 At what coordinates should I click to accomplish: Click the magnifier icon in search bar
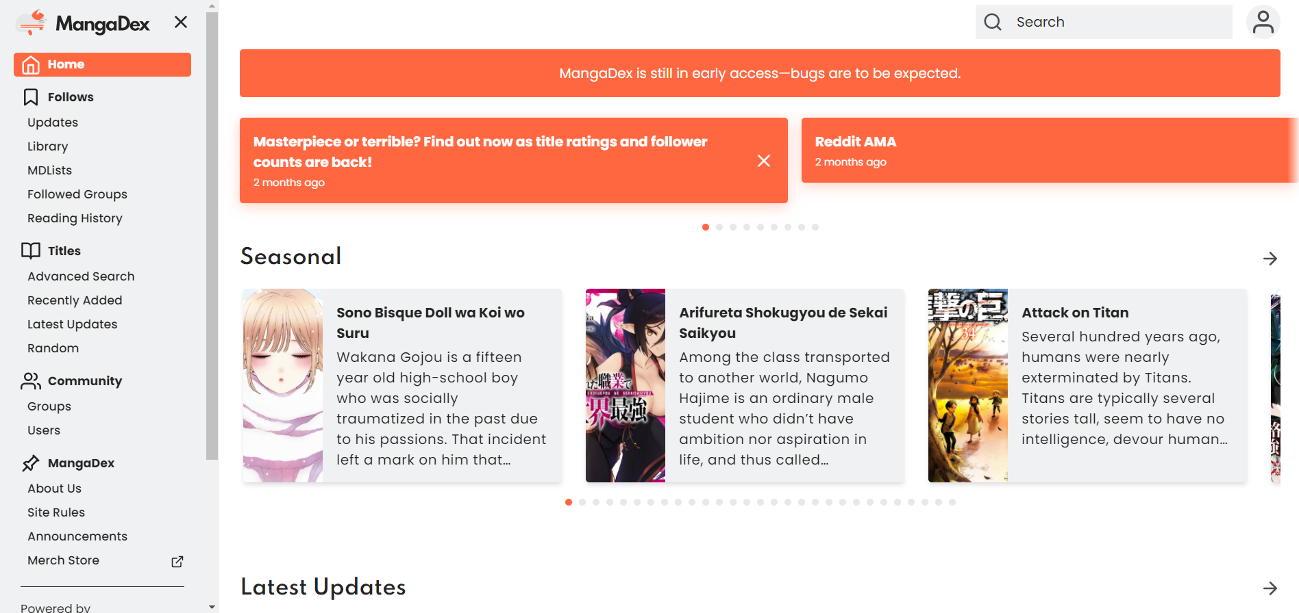(993, 22)
